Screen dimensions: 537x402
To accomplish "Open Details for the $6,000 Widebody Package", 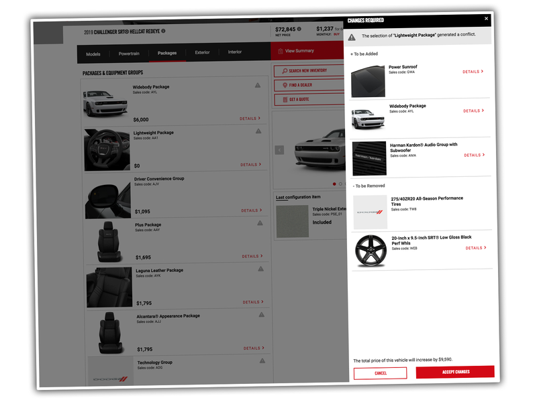I will click(250, 119).
